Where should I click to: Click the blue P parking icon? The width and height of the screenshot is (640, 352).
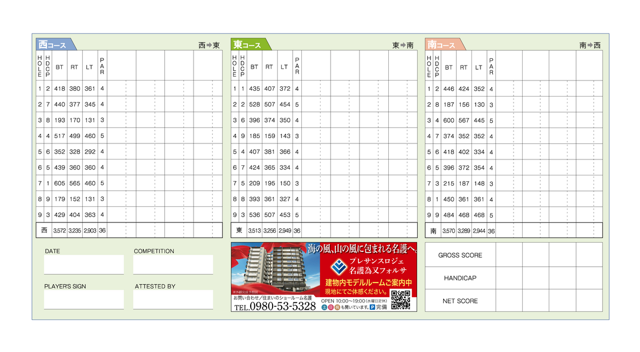[372, 307]
